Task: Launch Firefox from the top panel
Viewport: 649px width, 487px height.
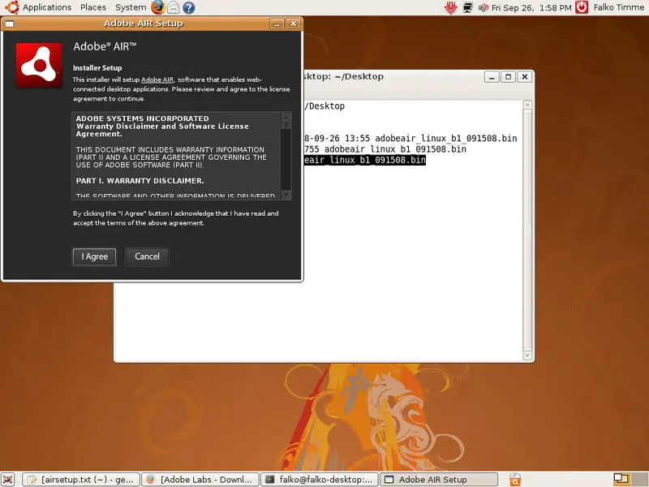Action: 157,7
